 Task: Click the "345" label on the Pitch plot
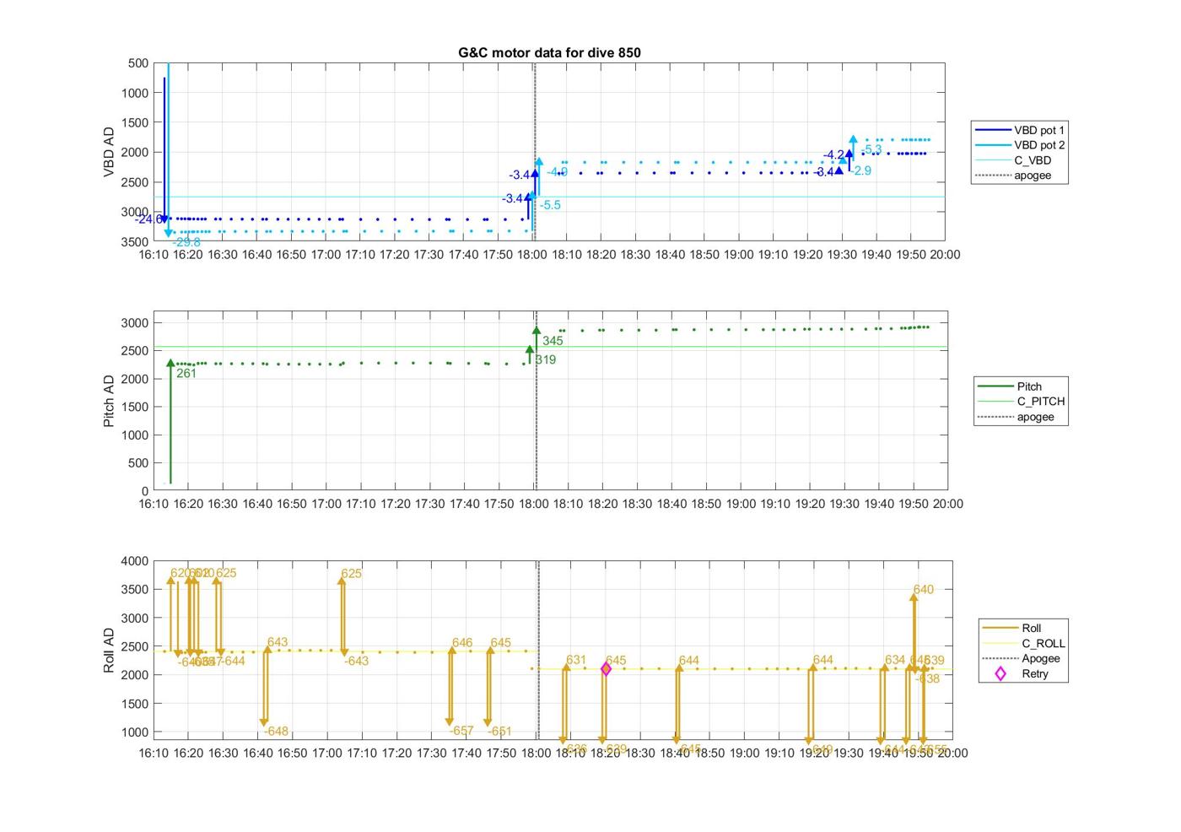click(x=553, y=341)
